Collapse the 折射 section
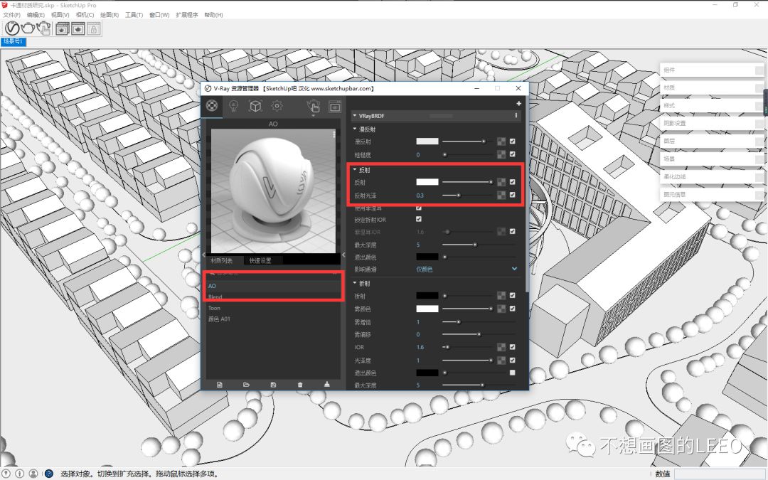768x480 pixels. [356, 284]
